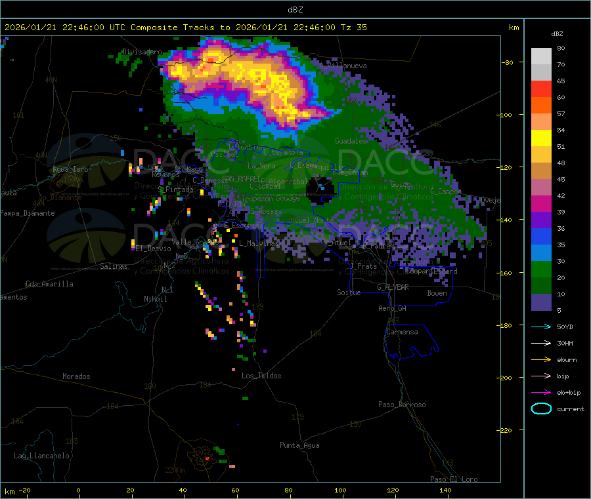Click the green 30 dBZ color band
Image resolution: width=591 pixels, height=499 pixels.
tap(541, 269)
